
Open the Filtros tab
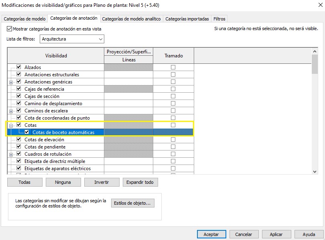[x=219, y=19]
